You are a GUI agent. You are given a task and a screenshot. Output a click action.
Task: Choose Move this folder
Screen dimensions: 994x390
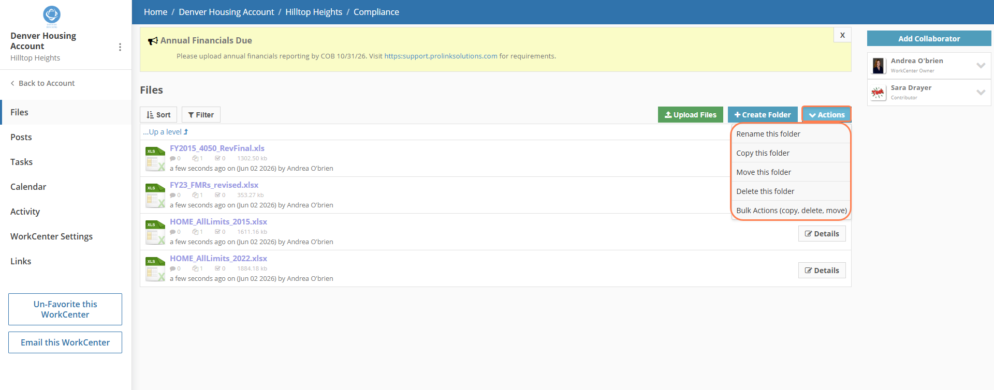coord(791,172)
